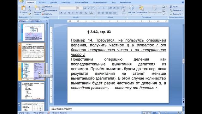Screen dimensions: 202x114
Task: Toggle text shadow formatting
Action: (x=77, y=13)
